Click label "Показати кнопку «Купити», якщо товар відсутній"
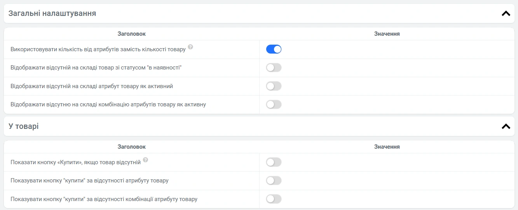Screen dimensions: 518x210 click(x=75, y=162)
